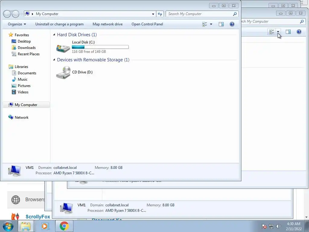
Task: Select Libraries in the navigation pane
Action: pyautogui.click(x=21, y=67)
